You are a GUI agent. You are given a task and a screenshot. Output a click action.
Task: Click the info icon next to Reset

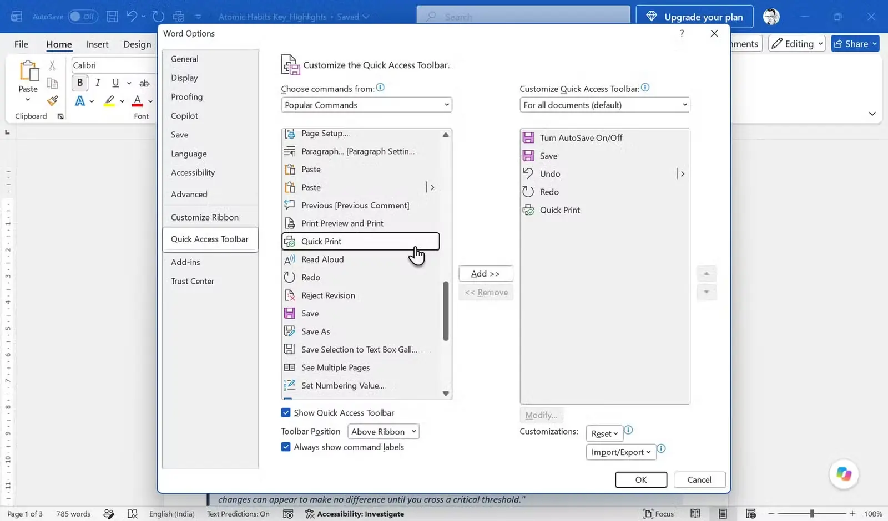coord(628,430)
